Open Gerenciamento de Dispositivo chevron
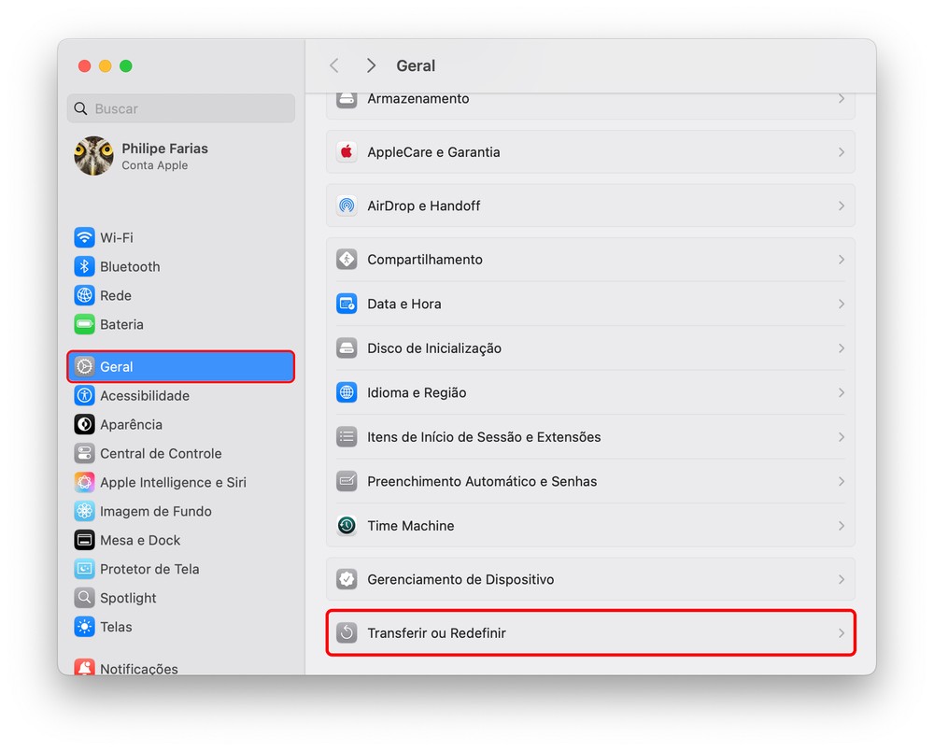The image size is (934, 751). click(x=842, y=579)
